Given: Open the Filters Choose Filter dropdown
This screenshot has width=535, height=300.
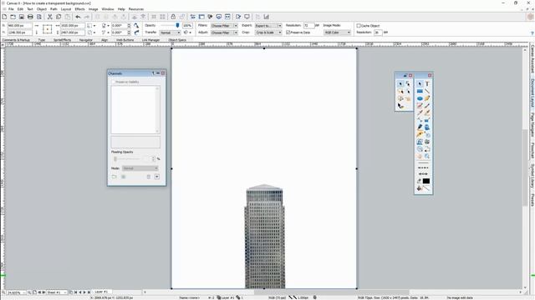Looking at the screenshot, I should (x=224, y=26).
